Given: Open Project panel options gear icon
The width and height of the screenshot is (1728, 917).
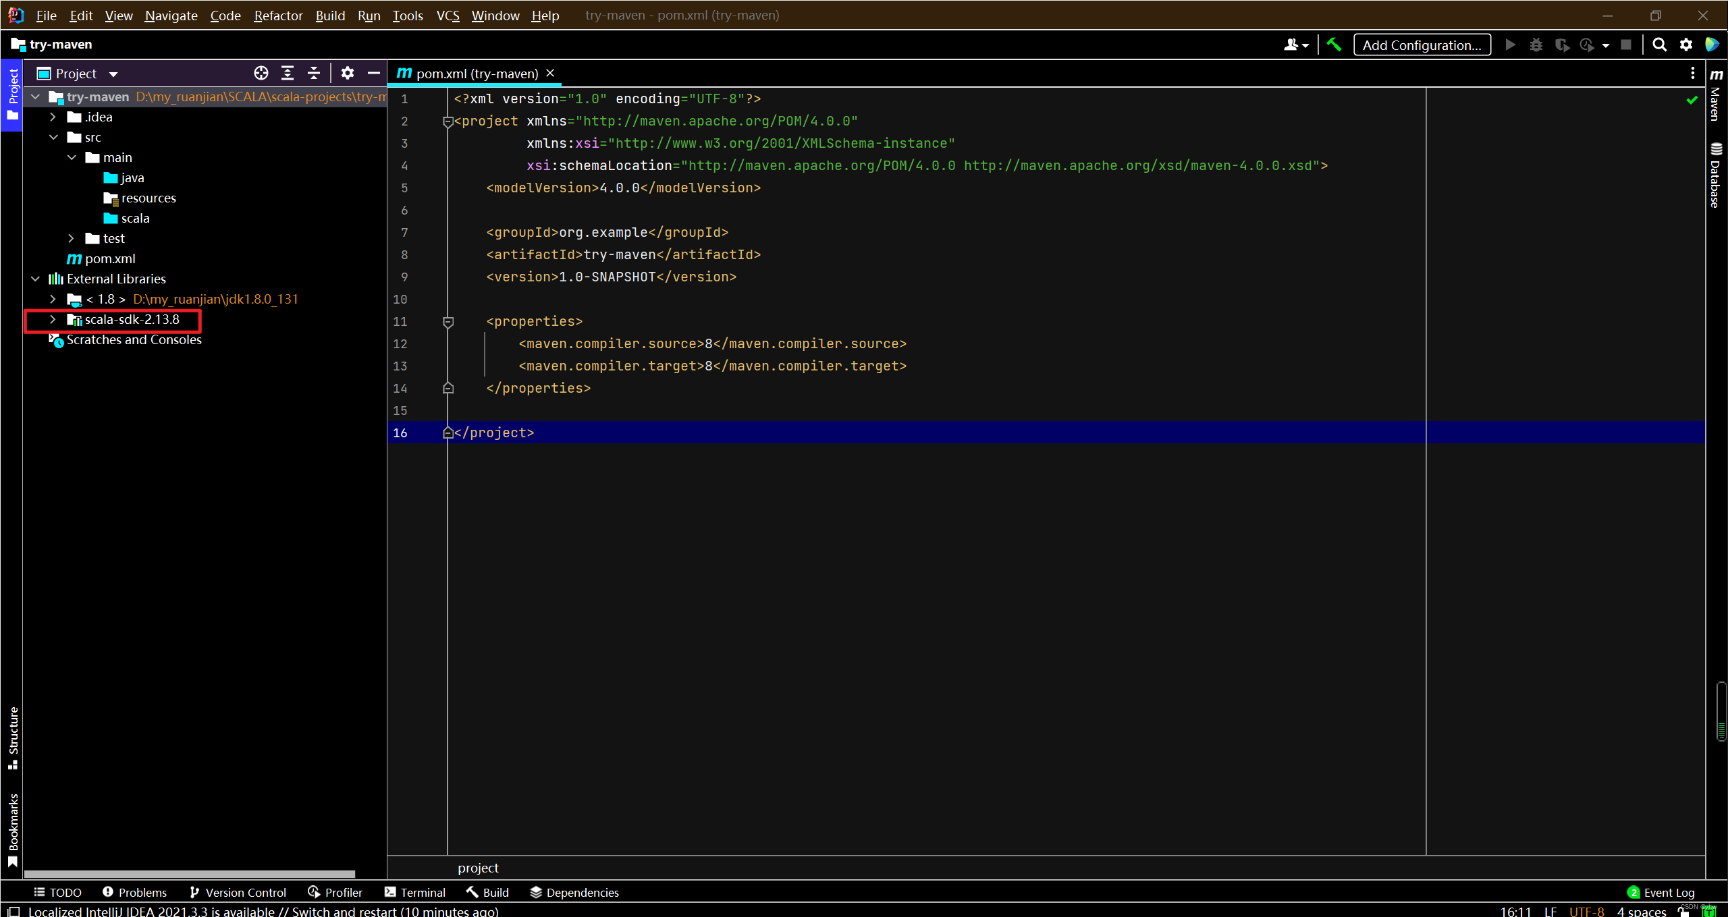Looking at the screenshot, I should (348, 73).
